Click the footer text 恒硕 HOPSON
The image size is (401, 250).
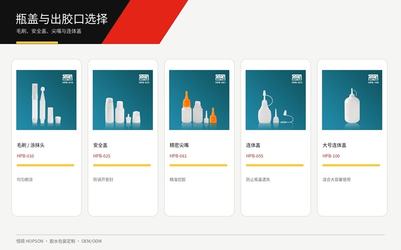(30, 241)
